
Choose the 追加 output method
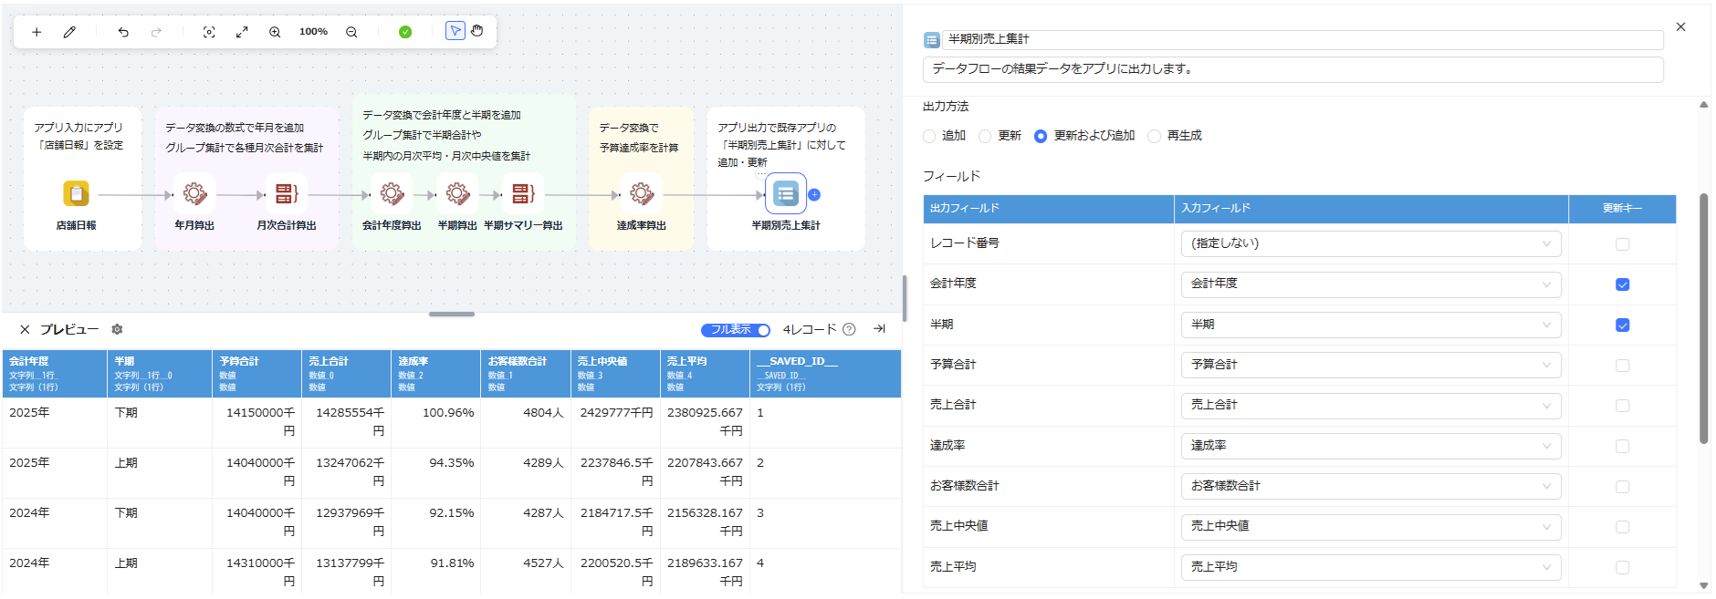pos(929,136)
